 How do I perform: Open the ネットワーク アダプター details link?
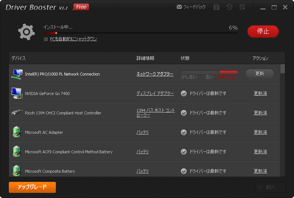[x=155, y=74]
